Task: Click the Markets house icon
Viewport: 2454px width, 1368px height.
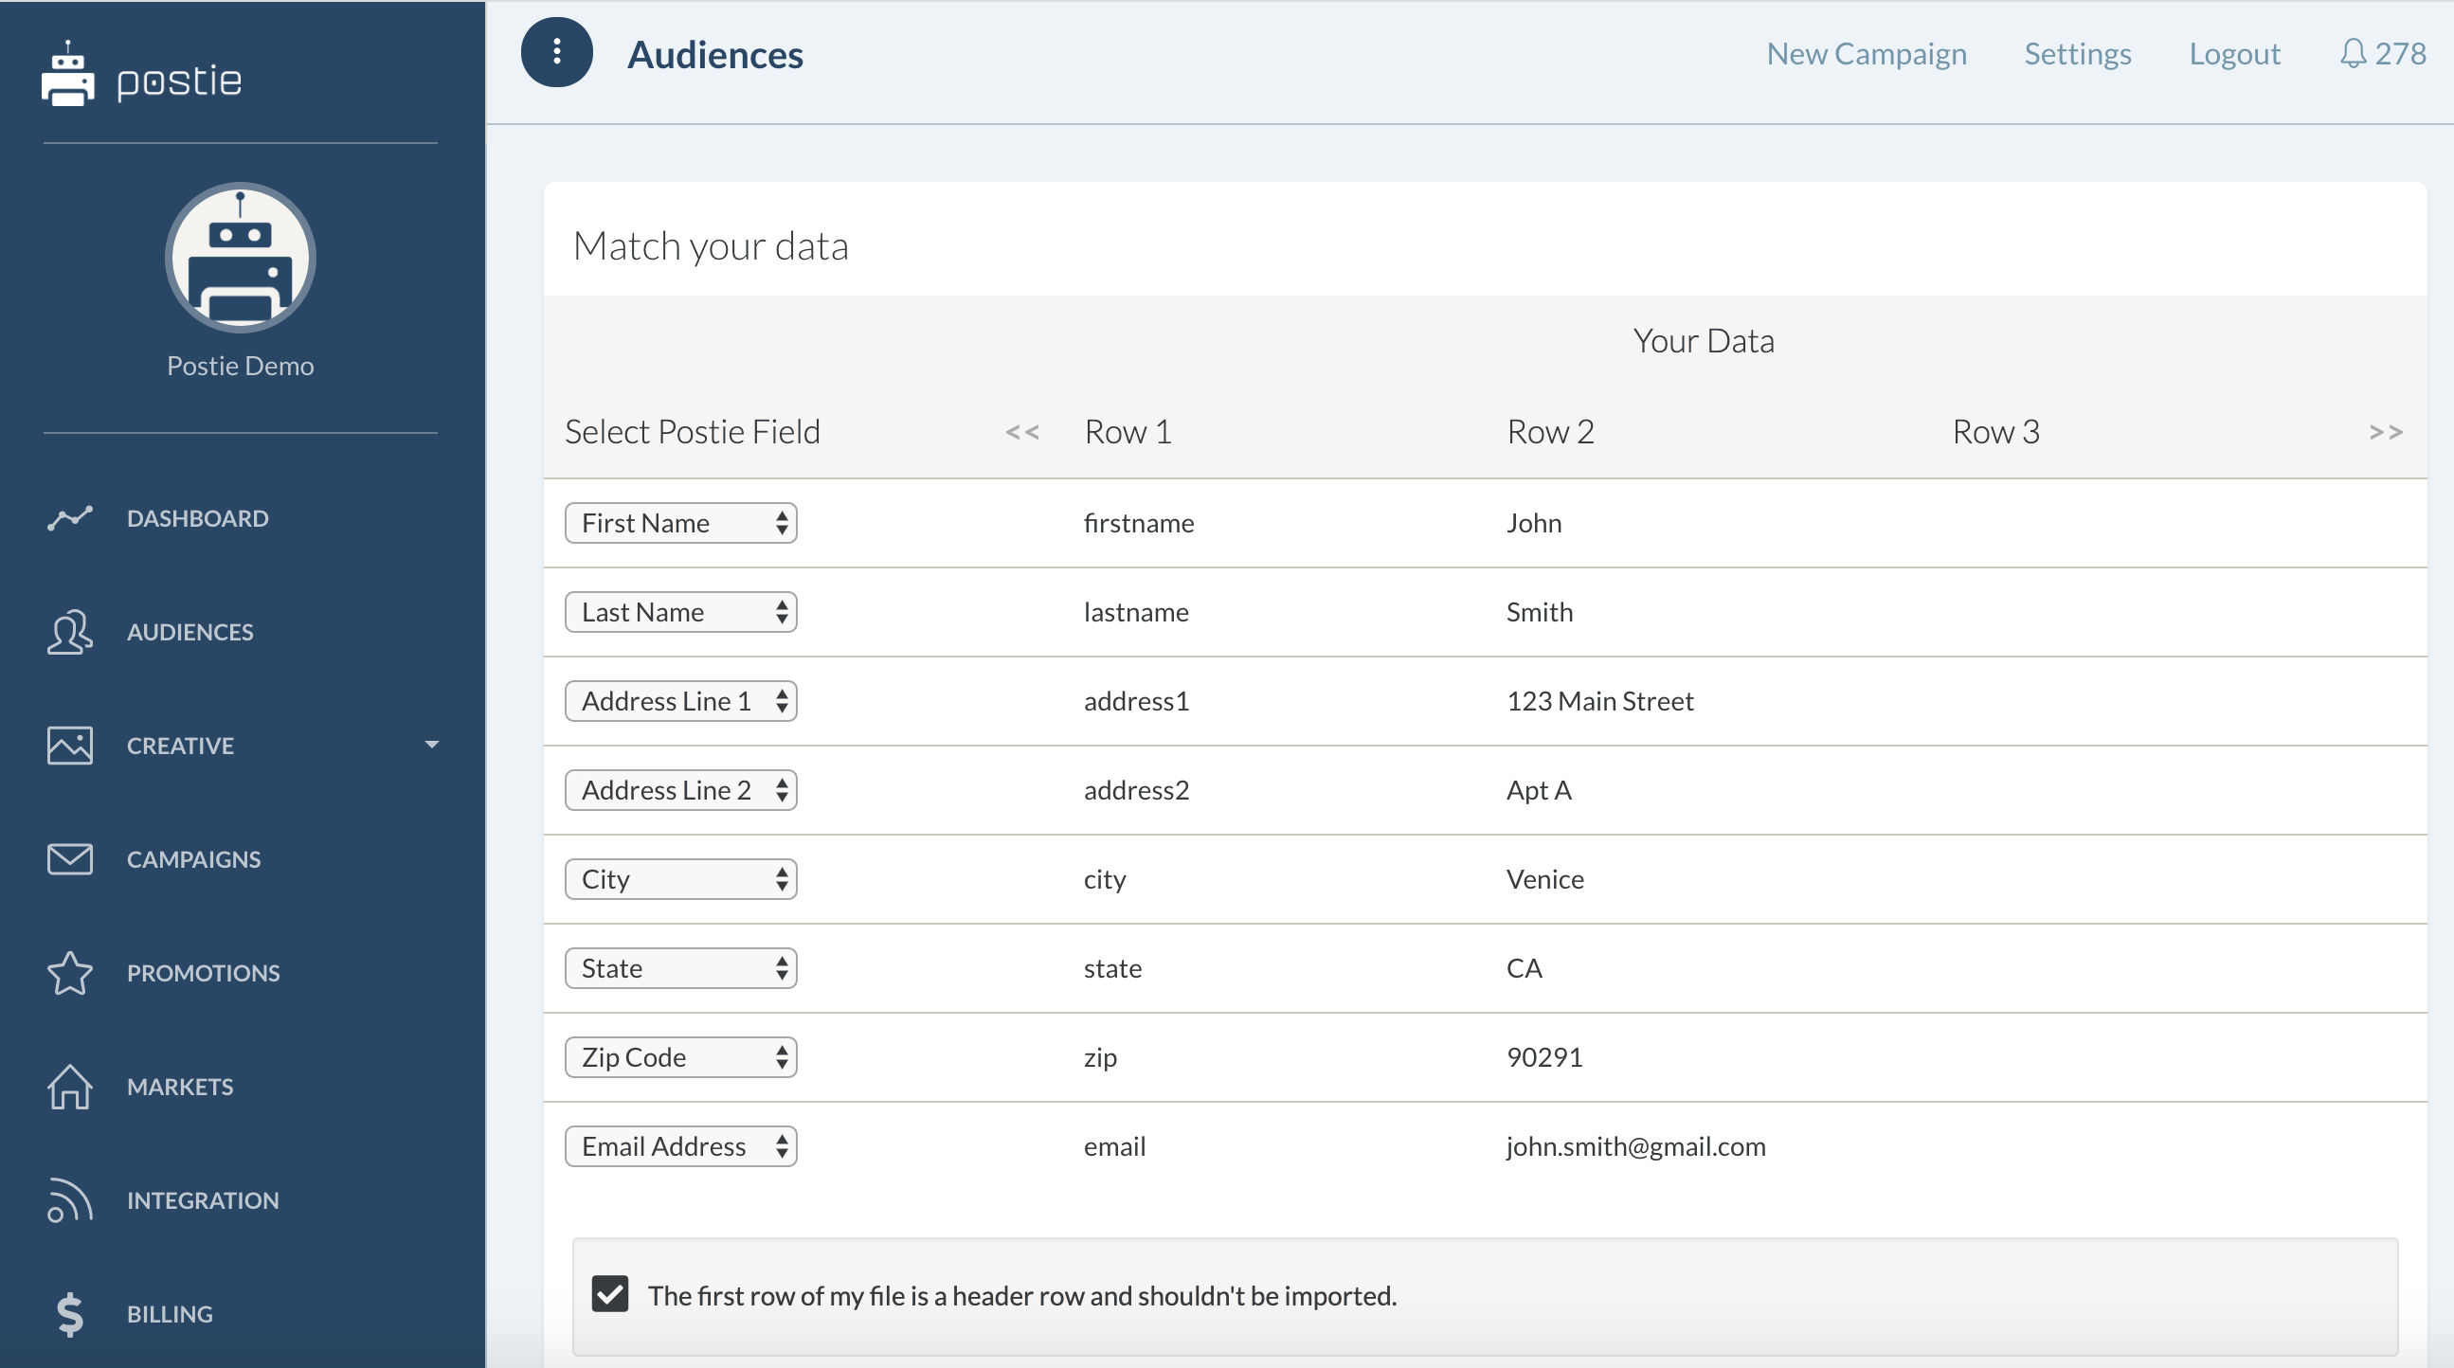Action: [69, 1086]
